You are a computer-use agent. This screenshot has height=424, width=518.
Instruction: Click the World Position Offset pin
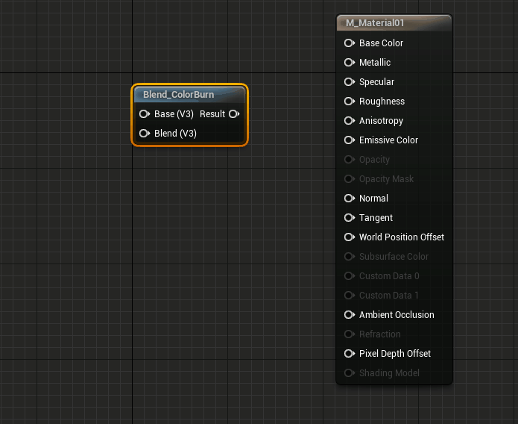point(350,237)
